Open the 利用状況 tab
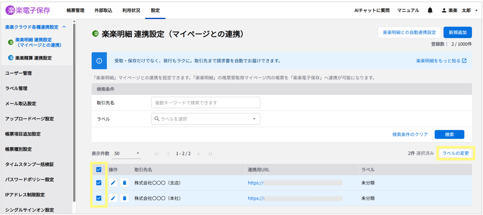The width and height of the screenshot is (483, 215). [x=131, y=11]
